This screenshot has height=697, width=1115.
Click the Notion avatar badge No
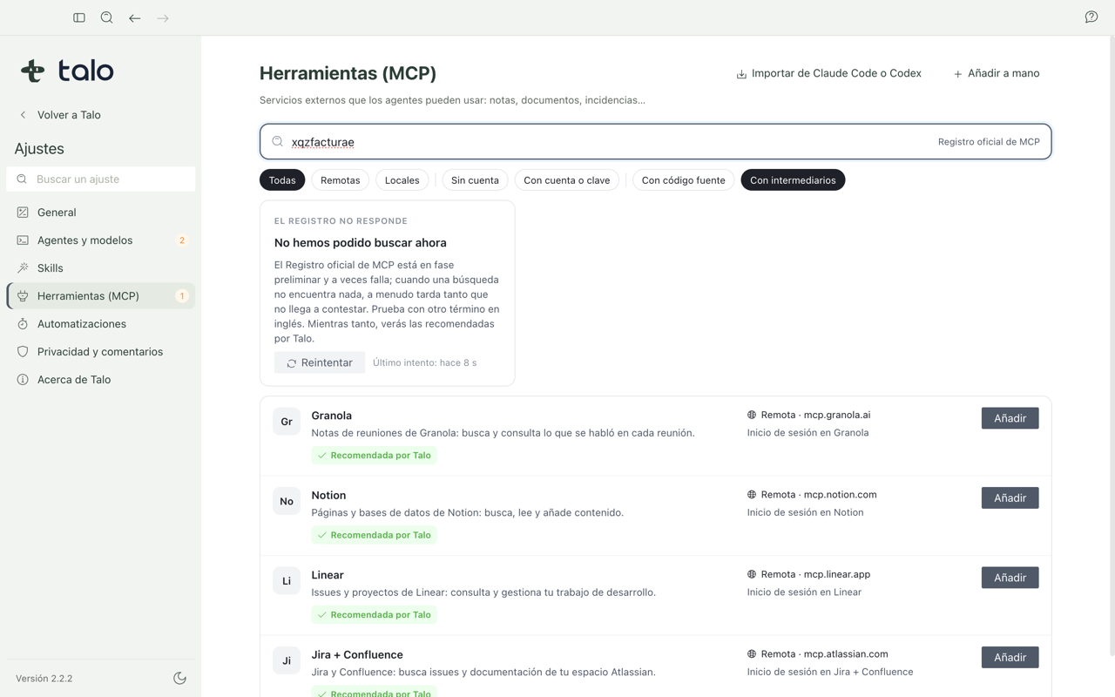tap(287, 501)
